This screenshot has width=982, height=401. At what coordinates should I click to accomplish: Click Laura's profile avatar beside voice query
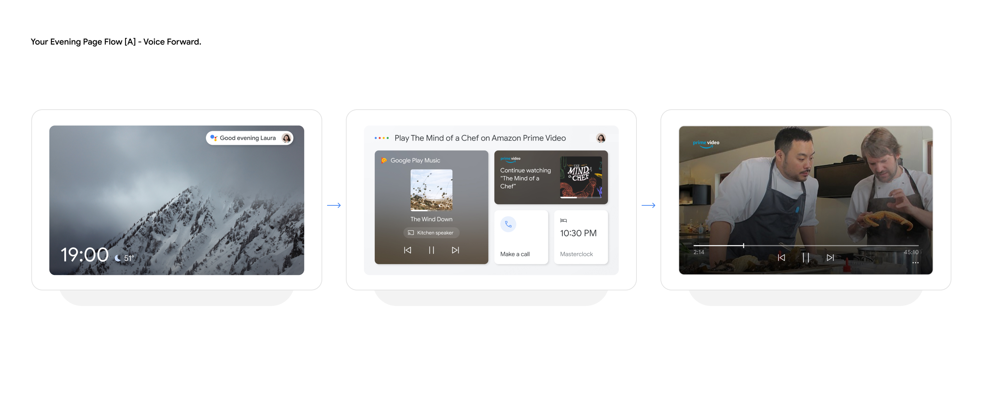click(x=601, y=138)
